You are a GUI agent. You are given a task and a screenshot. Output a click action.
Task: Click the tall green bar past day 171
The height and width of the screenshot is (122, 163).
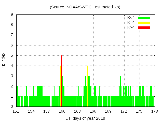click(x=120, y=91)
